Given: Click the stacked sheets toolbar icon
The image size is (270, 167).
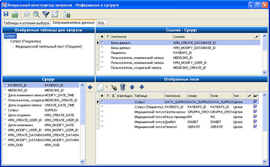Looking at the screenshot, I should [27, 14].
